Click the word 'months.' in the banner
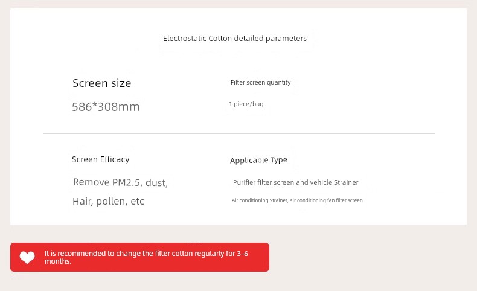This screenshot has height=291, width=477. pos(58,261)
